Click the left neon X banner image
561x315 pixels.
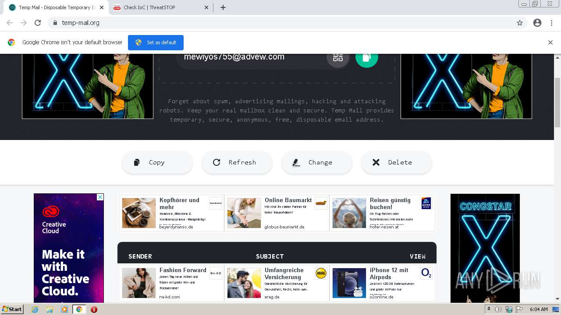coord(88,86)
